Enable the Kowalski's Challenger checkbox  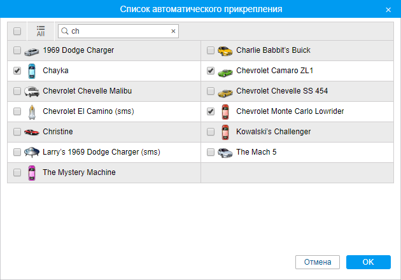211,132
